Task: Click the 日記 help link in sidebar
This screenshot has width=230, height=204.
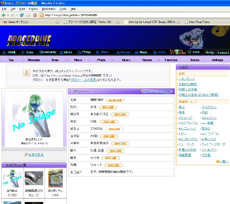Action: pos(205,112)
